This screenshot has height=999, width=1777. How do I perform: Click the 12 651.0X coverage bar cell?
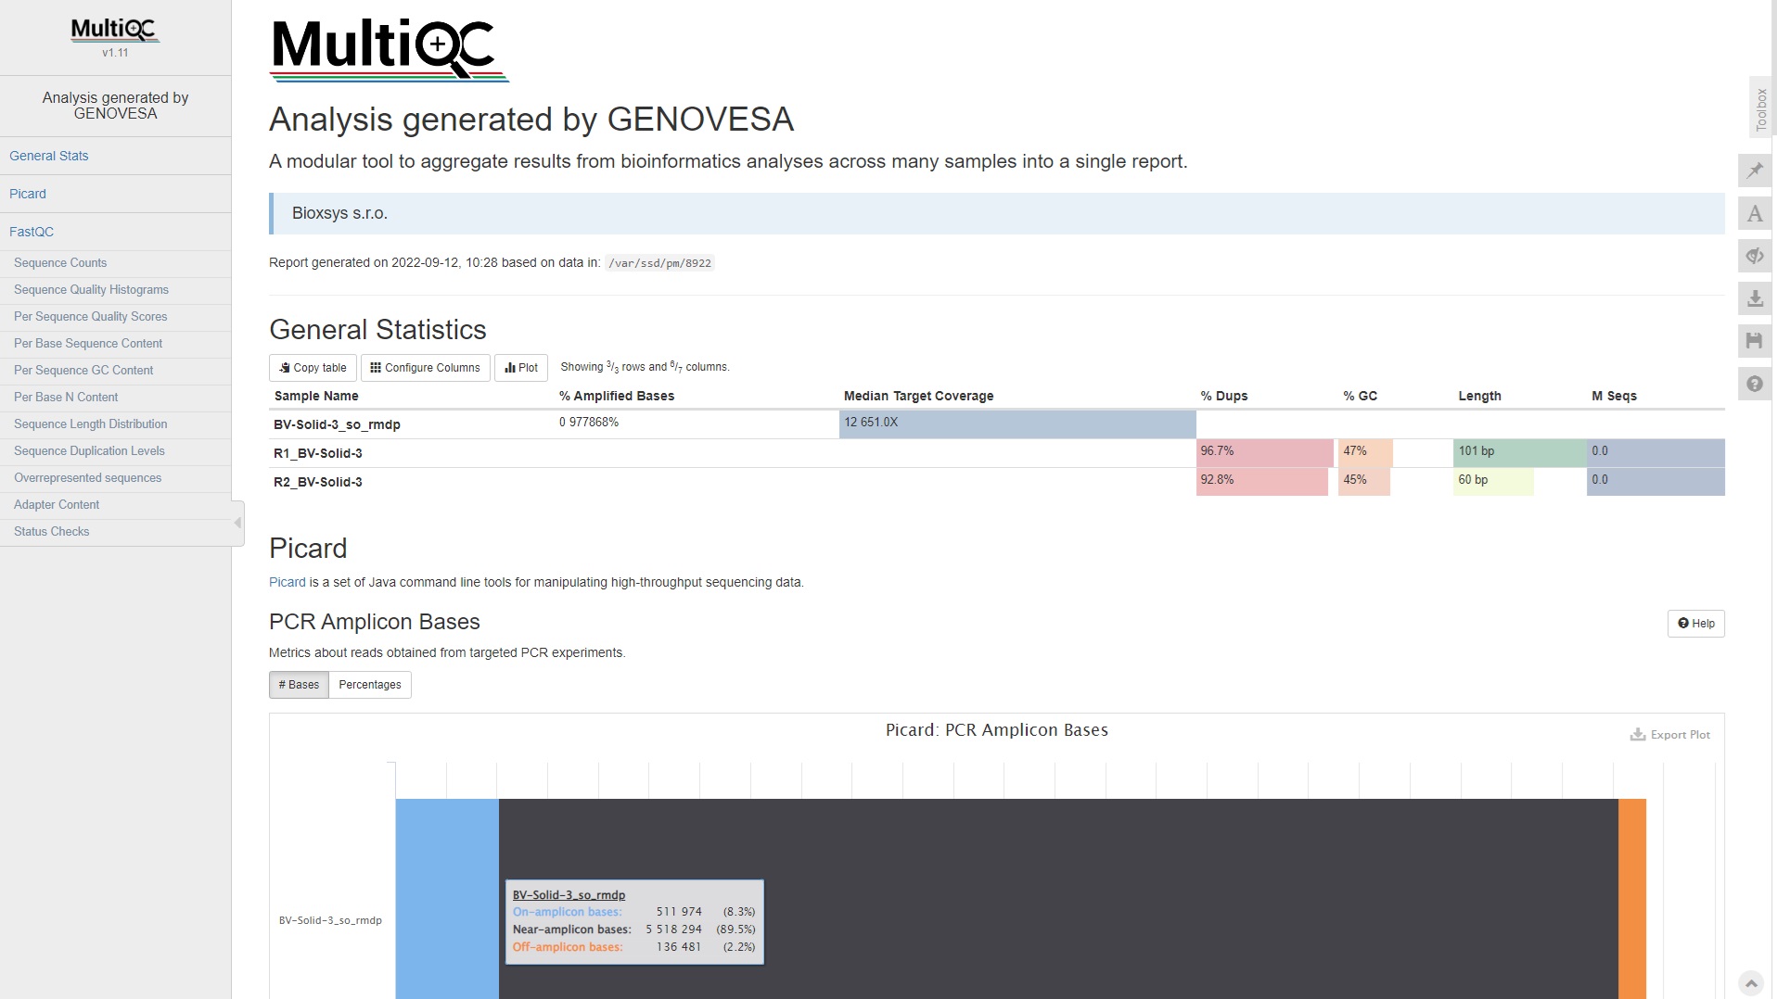coord(1017,424)
